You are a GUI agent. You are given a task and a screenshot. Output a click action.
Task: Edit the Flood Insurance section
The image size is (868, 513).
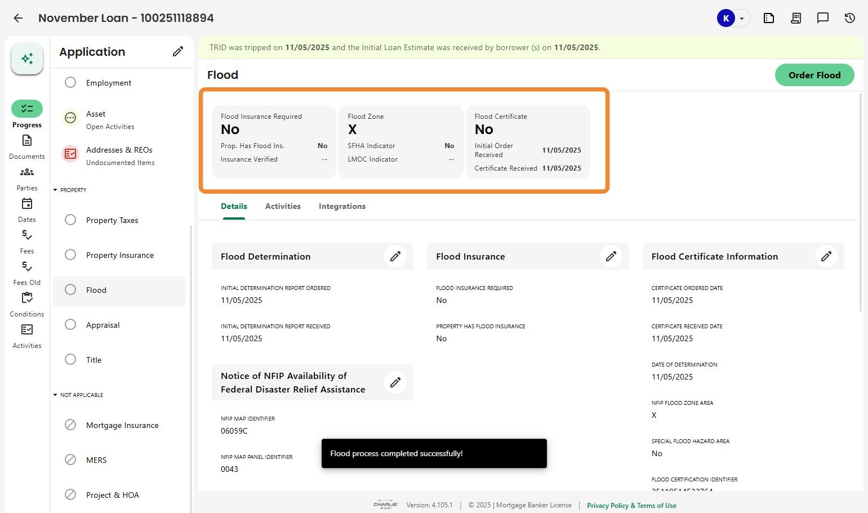[611, 256]
